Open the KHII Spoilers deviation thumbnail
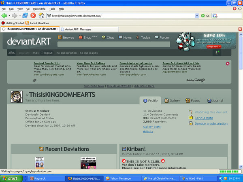The width and height of the screenshot is (243, 182). tap(88, 163)
